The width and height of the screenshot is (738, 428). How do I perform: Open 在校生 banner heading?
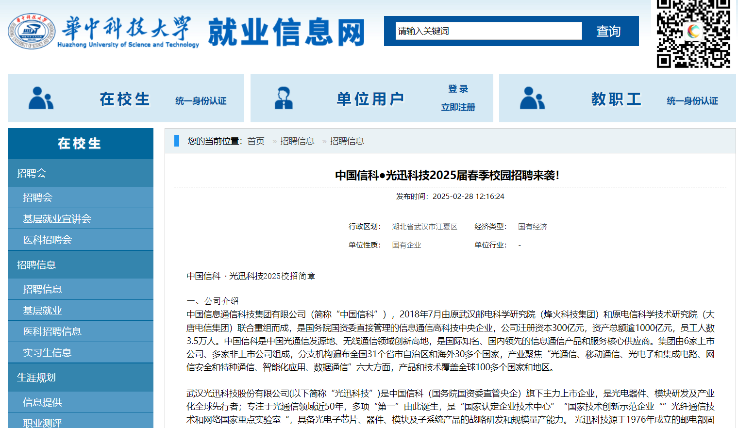125,99
